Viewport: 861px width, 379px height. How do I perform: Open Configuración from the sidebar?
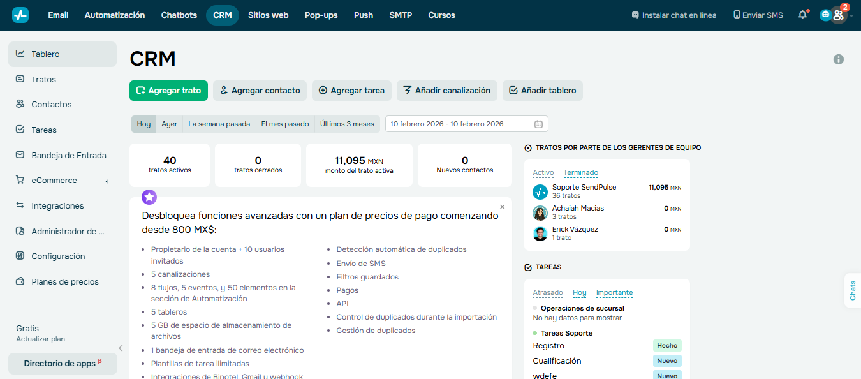point(57,256)
